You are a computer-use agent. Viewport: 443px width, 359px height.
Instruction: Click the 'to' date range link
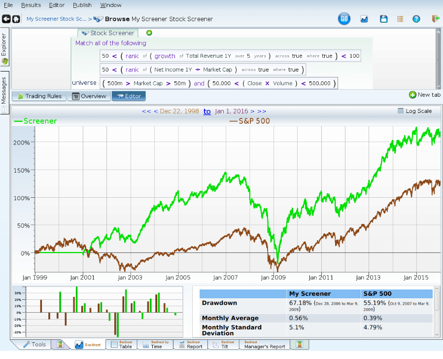tap(207, 111)
